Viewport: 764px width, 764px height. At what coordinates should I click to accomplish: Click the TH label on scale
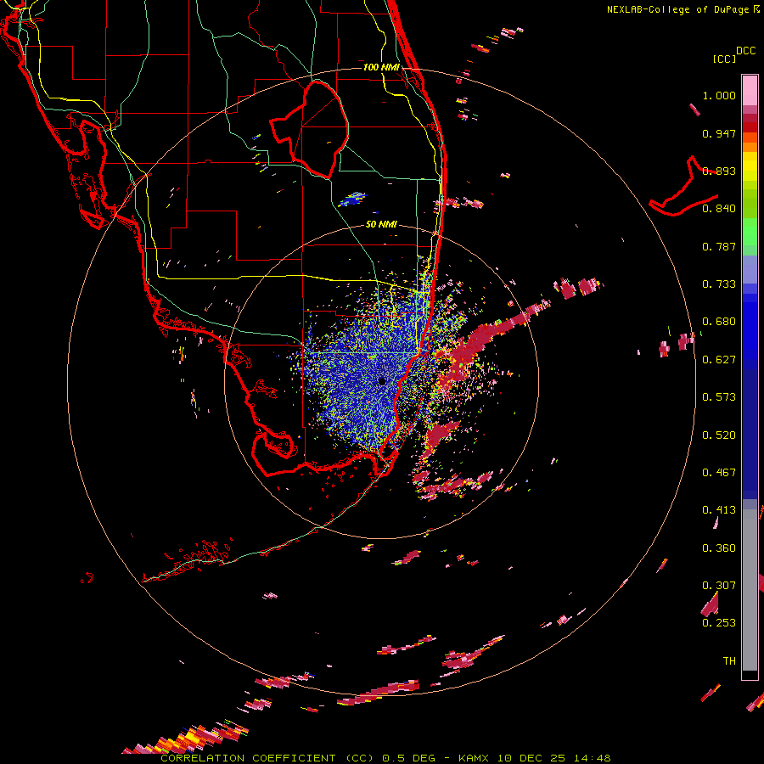[x=729, y=660]
